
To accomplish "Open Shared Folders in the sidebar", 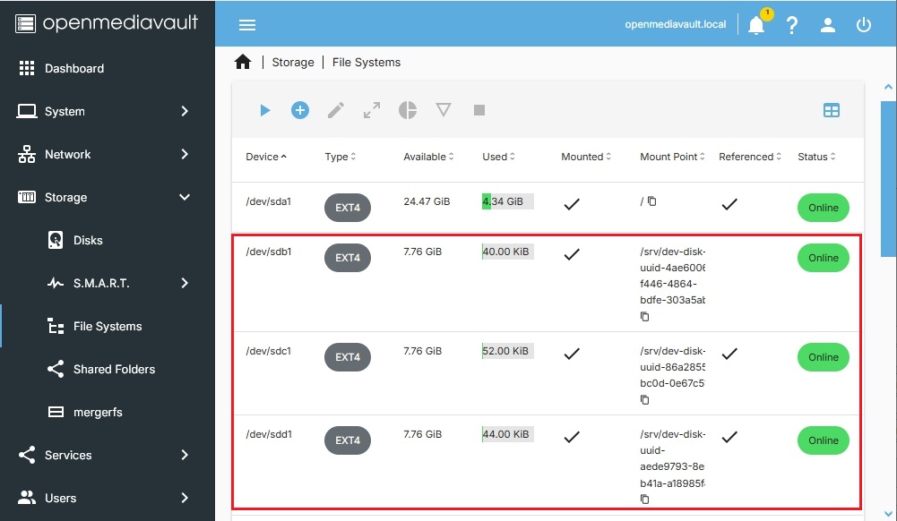I will 114,369.
